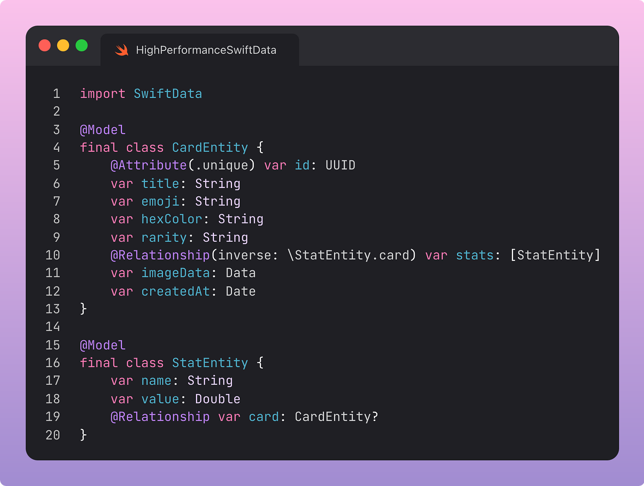Click line number 2 in the gutter
This screenshot has width=644, height=486.
tap(57, 112)
